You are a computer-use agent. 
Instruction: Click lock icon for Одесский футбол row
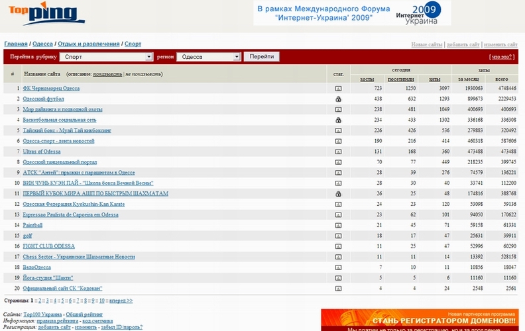point(338,99)
